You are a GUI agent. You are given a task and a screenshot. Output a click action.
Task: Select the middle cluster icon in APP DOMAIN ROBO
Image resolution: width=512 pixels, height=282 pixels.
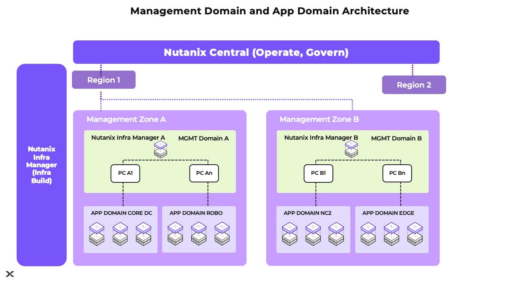[199, 233]
